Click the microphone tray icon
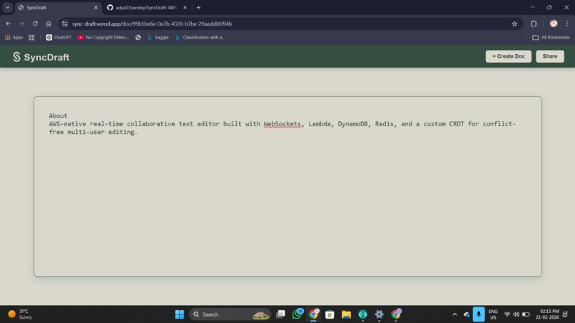Screen dimensions: 575x323 479,314
